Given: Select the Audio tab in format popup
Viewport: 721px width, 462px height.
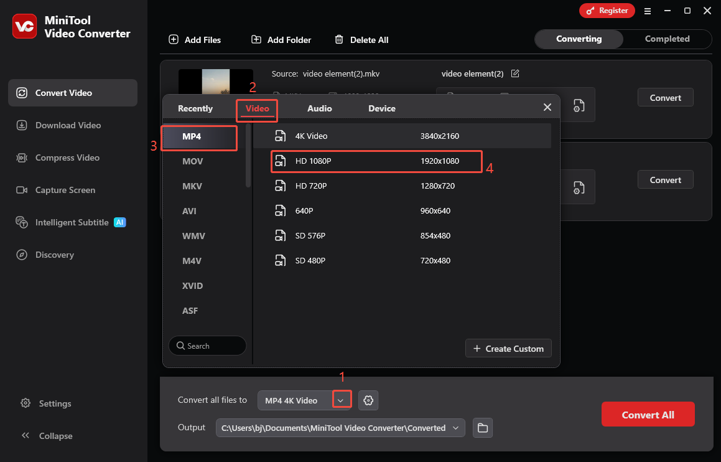Looking at the screenshot, I should click(x=320, y=108).
